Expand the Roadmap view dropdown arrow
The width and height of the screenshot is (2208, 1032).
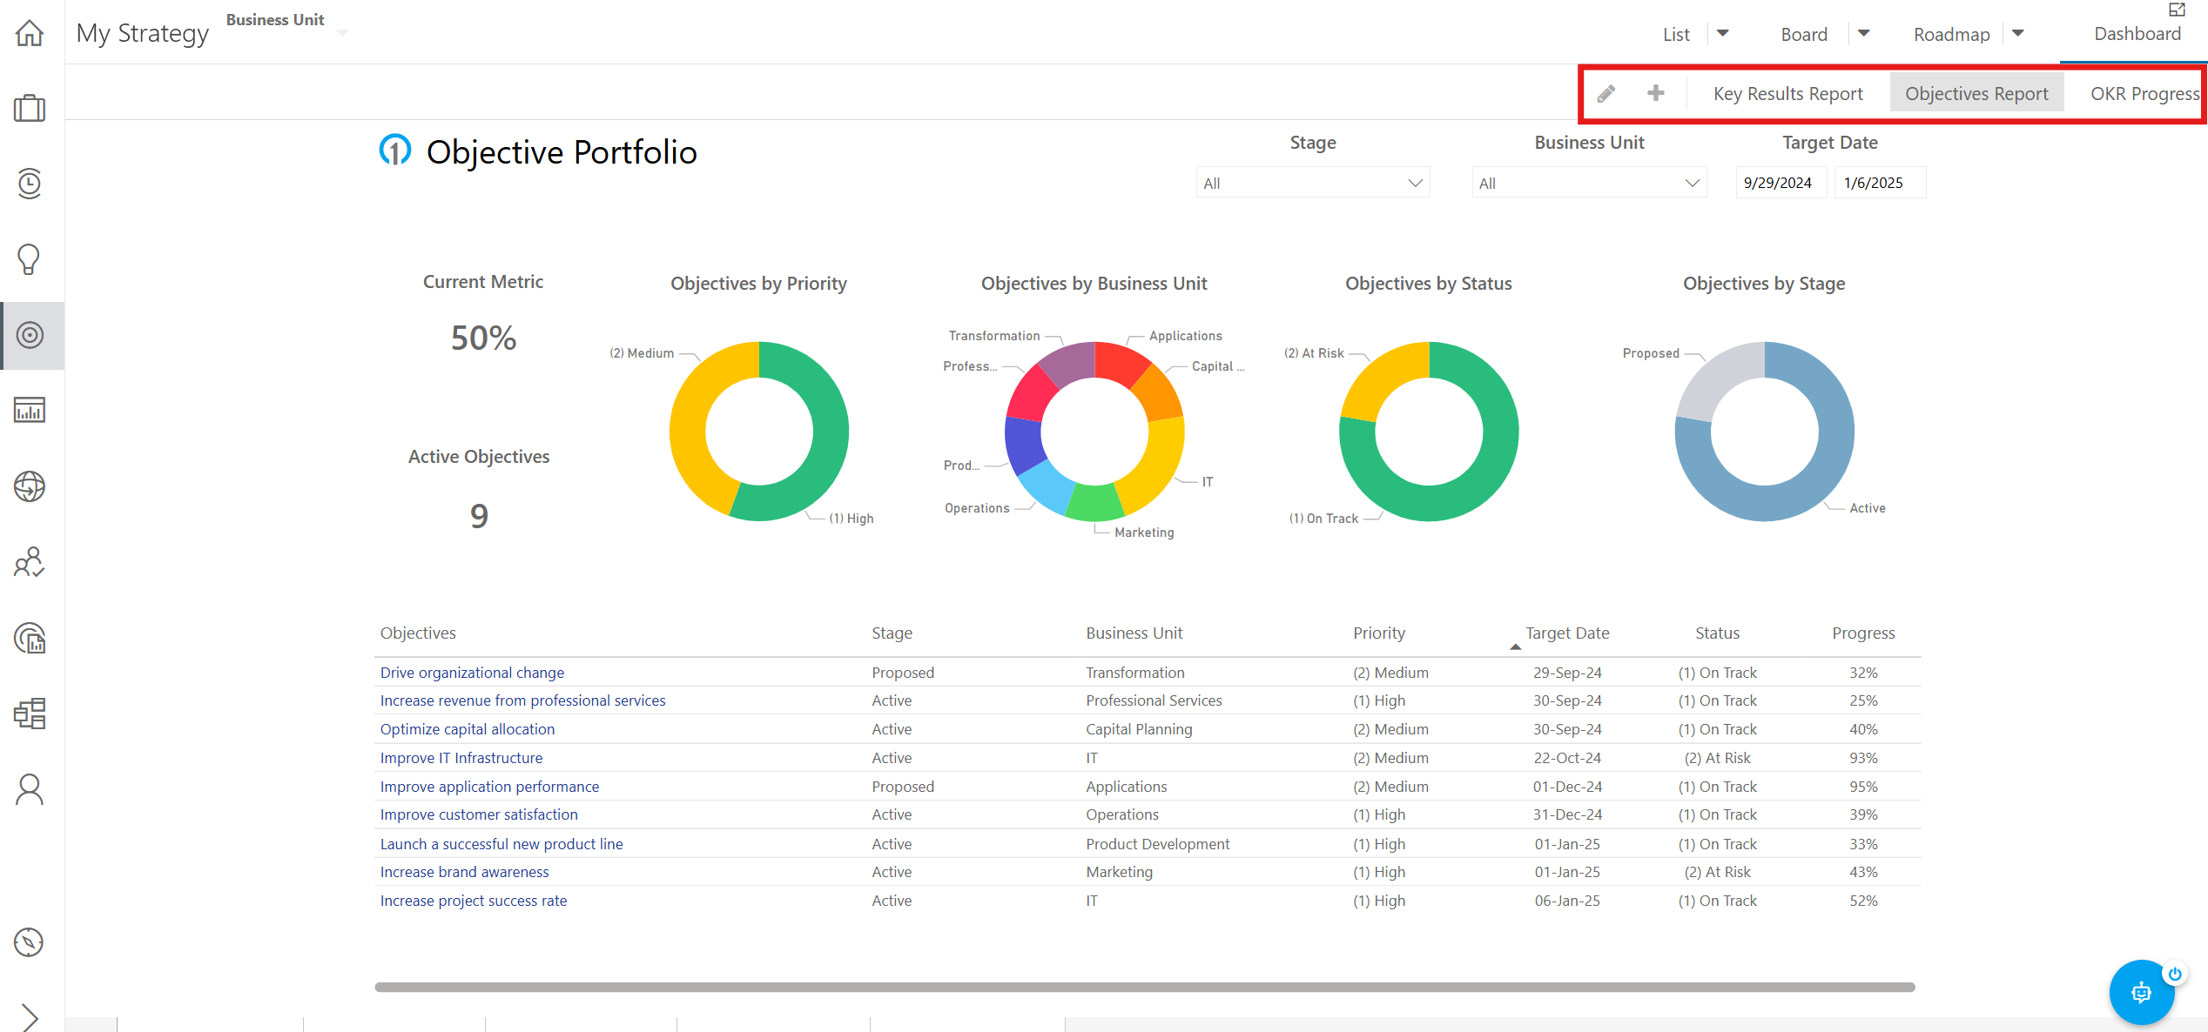pyautogui.click(x=2017, y=33)
